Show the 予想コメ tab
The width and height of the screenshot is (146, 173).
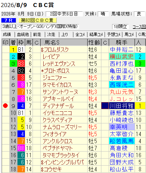pos(113,35)
